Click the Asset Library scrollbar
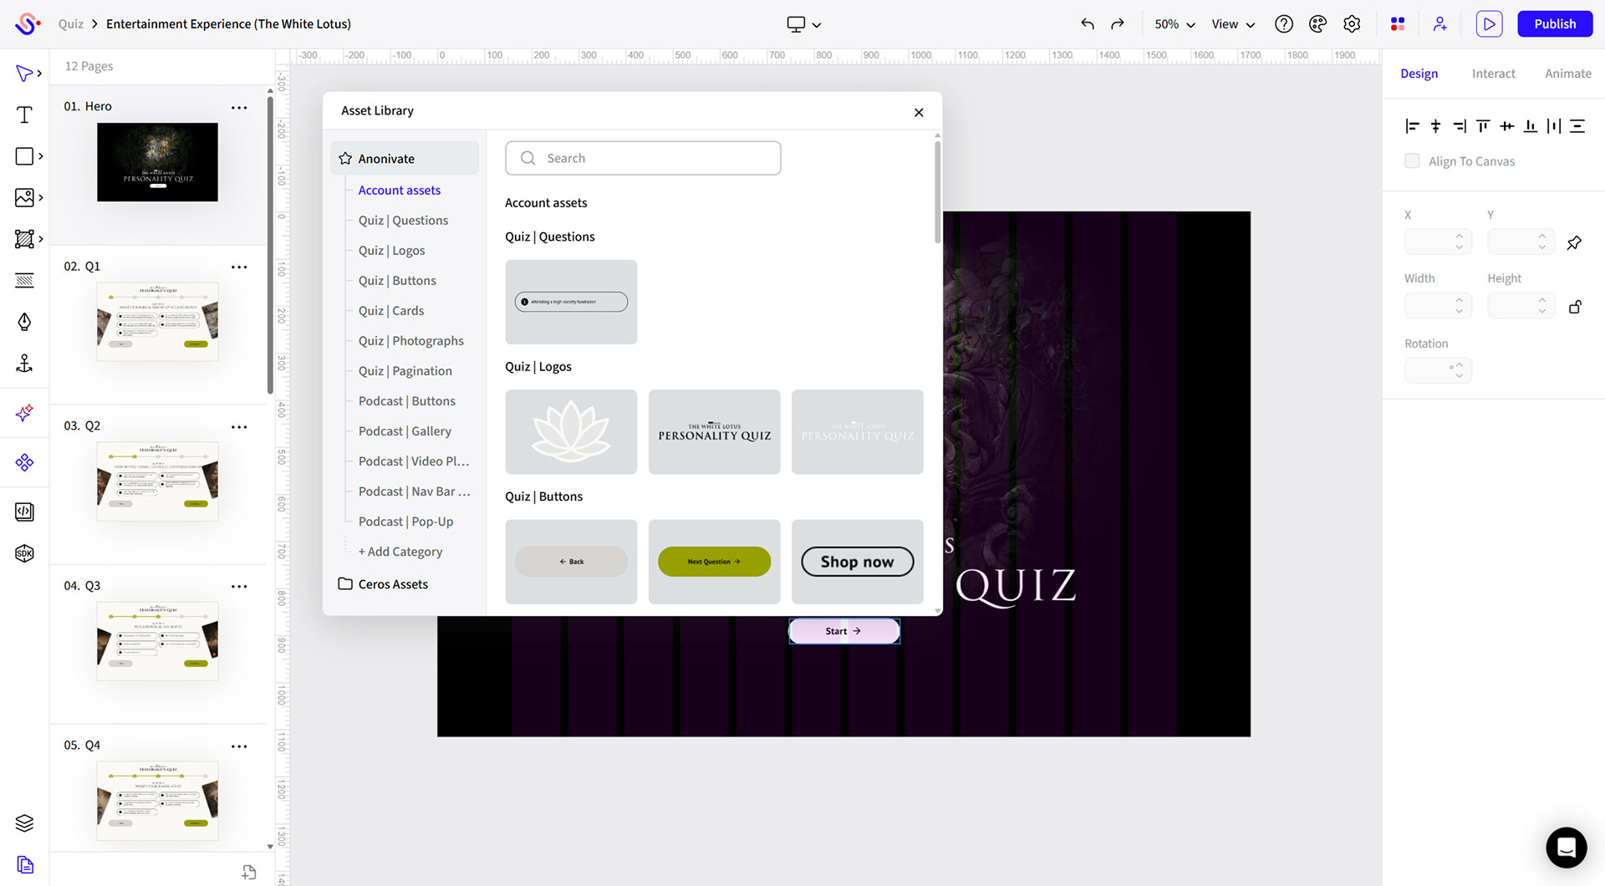 937,192
